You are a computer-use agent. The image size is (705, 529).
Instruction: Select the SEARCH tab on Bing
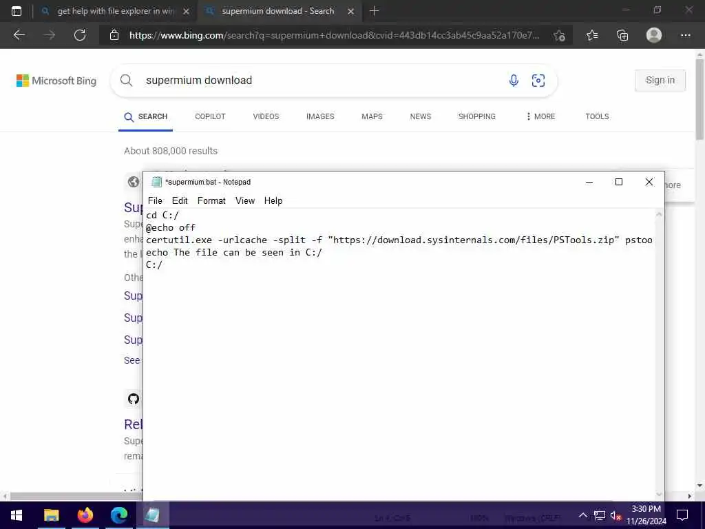pyautogui.click(x=146, y=116)
